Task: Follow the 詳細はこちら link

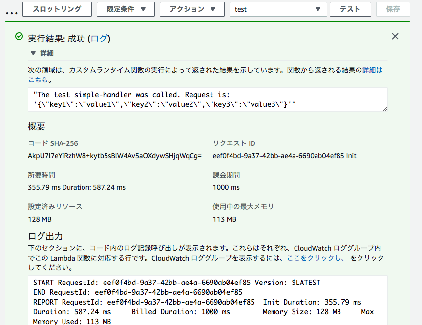Action: [372, 70]
